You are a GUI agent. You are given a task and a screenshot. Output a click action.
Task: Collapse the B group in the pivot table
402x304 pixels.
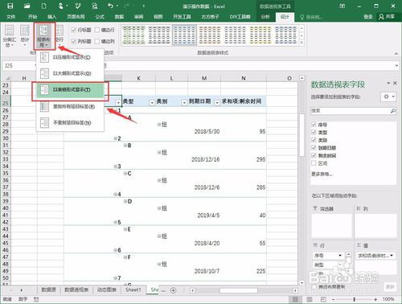pos(125,146)
